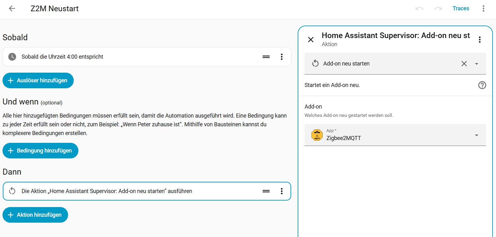Click the 'Bedingung hinzufügen' button
The image size is (496, 237).
[x=40, y=151]
